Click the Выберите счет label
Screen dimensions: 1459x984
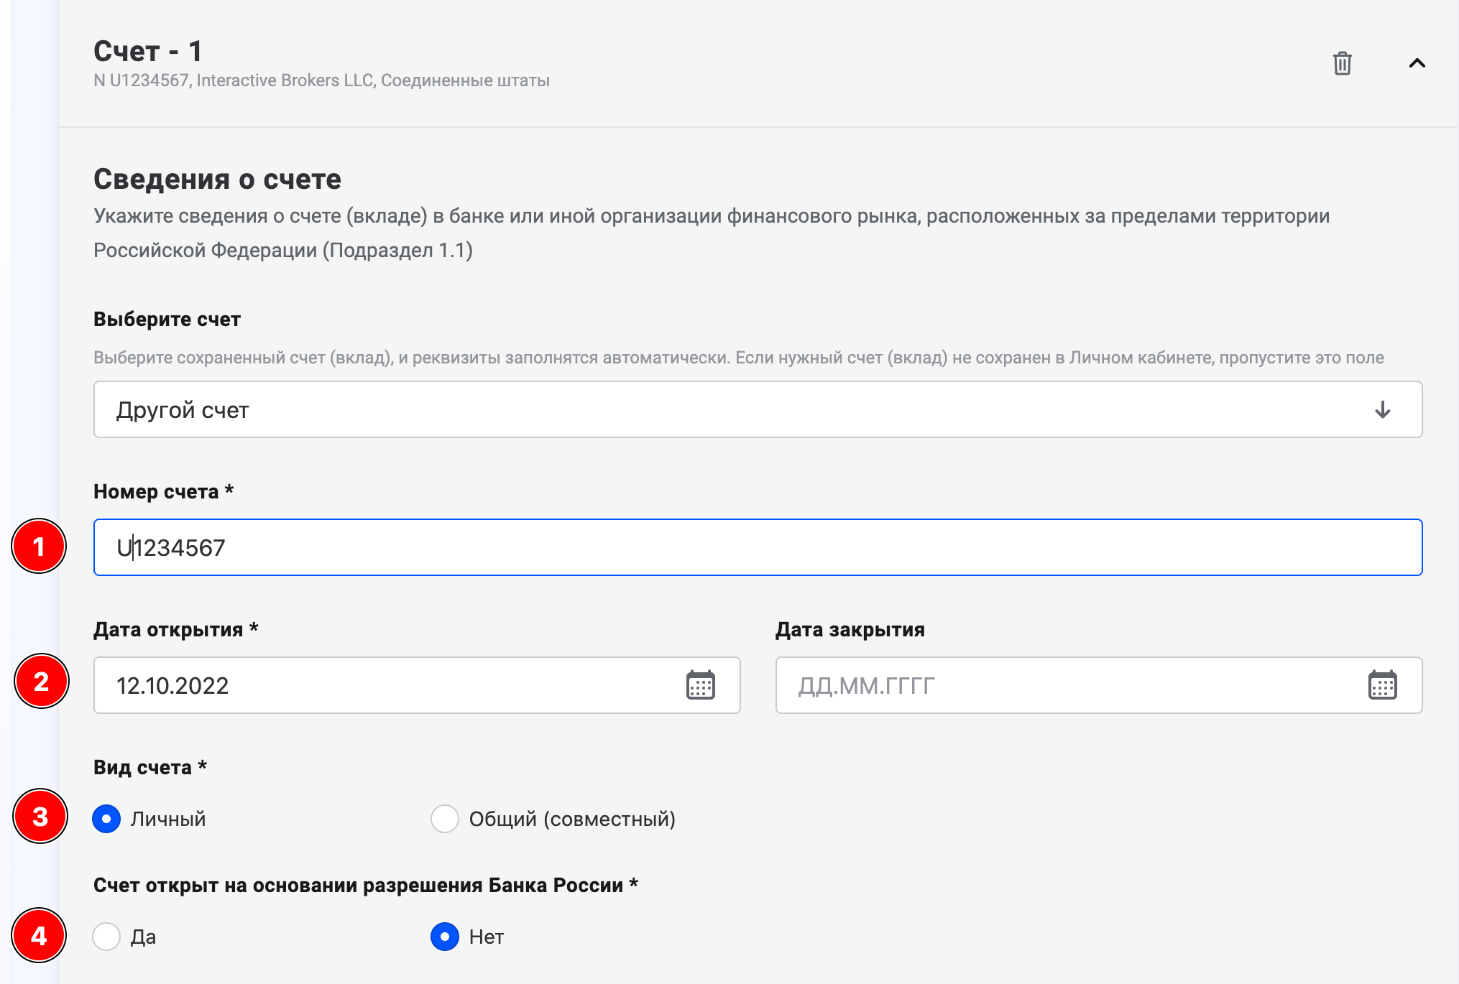[x=167, y=319]
